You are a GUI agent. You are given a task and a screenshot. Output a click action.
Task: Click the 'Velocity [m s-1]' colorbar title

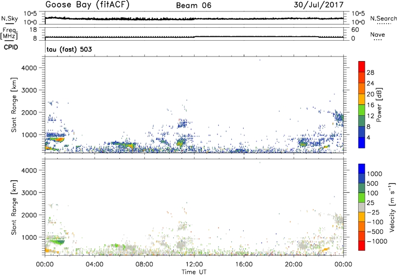point(392,207)
